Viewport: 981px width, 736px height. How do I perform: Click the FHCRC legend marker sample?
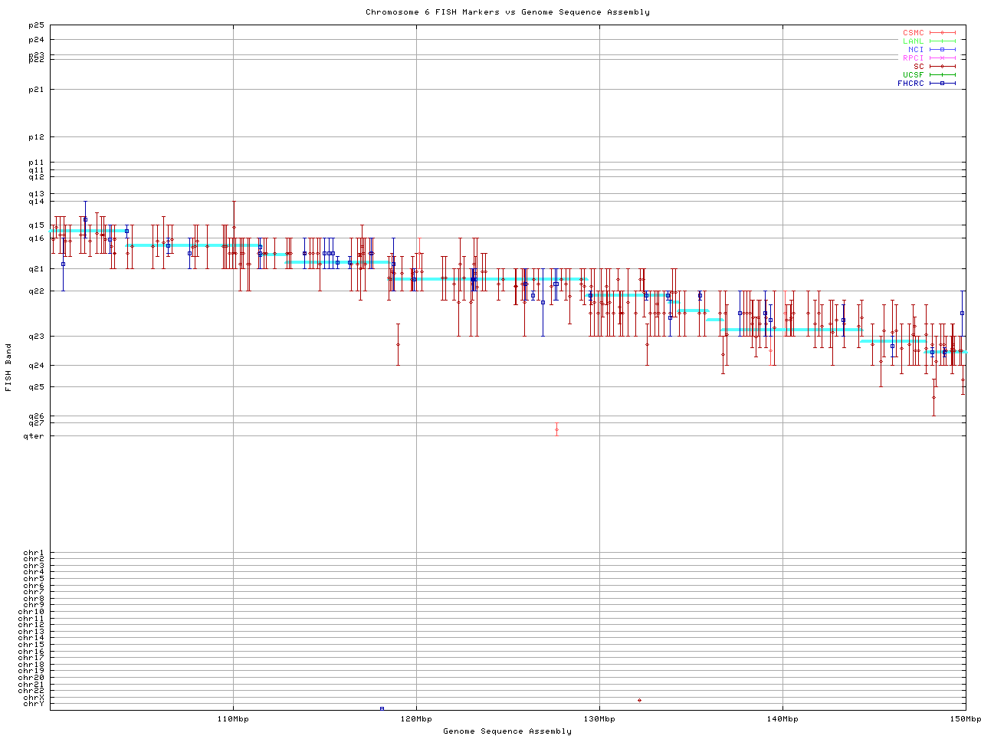[x=942, y=83]
